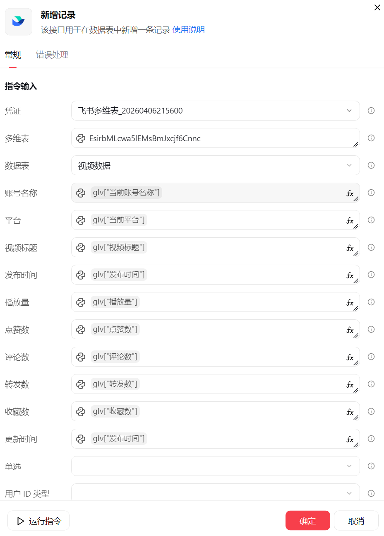Open the 数据表 dropdown showing 视频数据

215,166
